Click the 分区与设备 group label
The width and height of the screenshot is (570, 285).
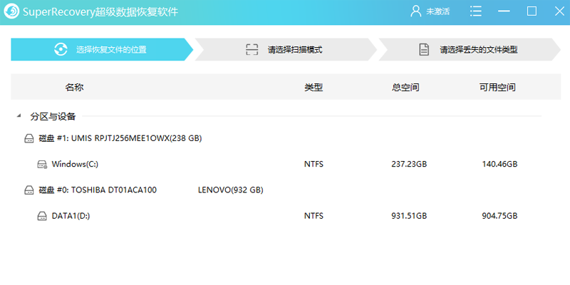(53, 116)
